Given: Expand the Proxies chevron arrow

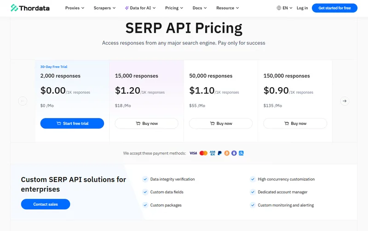Looking at the screenshot, I should [83, 8].
